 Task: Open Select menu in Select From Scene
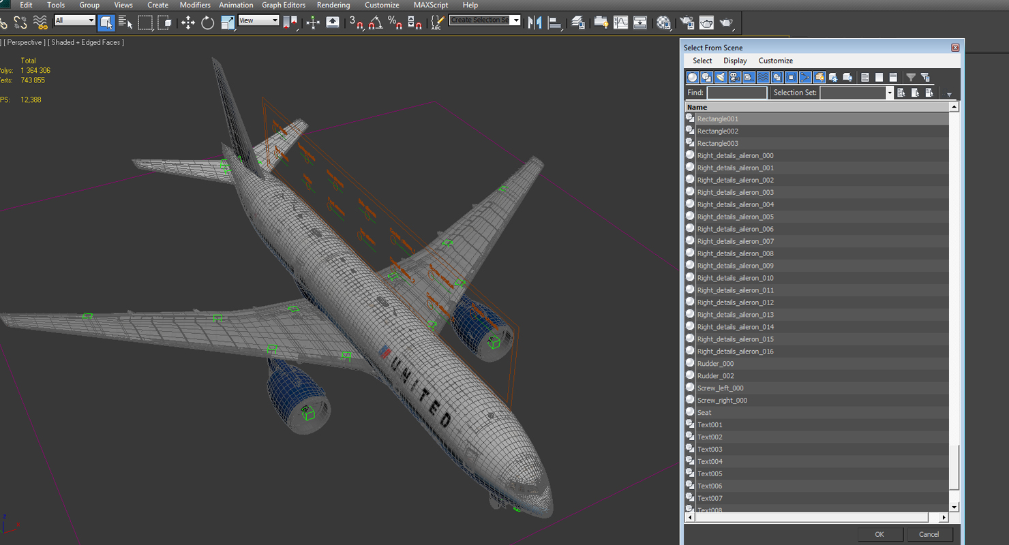pos(702,61)
